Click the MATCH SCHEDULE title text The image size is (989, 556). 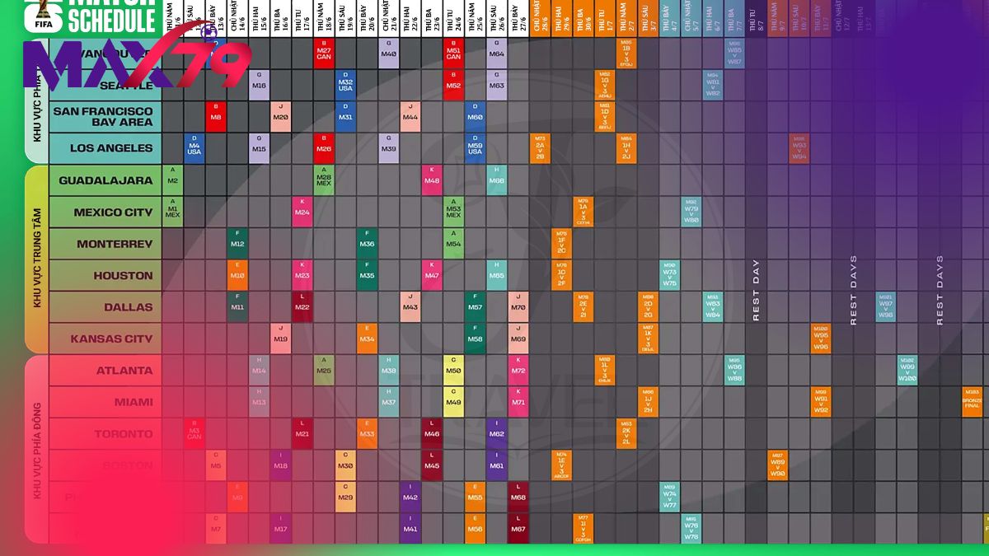coord(110,15)
